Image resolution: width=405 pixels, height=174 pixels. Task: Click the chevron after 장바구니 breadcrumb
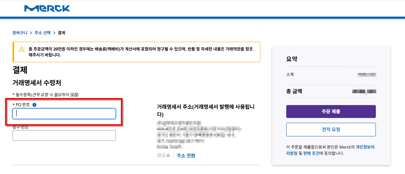point(31,33)
